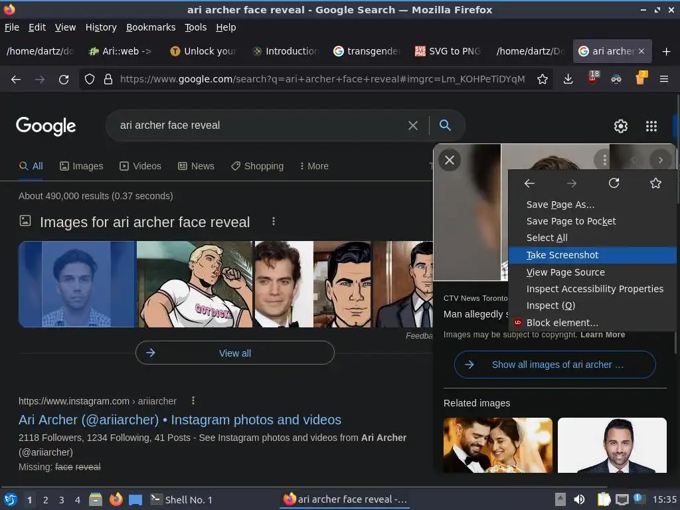Close the 'ari archer' browser tab
Image resolution: width=680 pixels, height=510 pixels.
click(x=641, y=51)
